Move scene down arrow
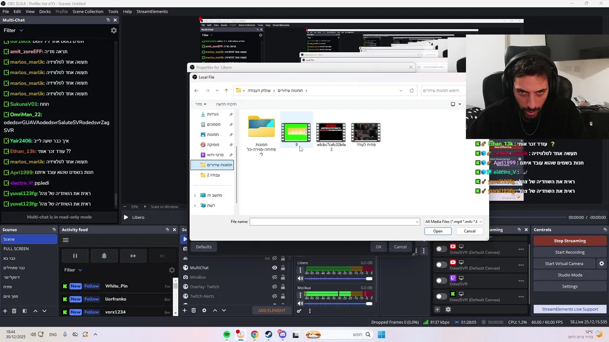The width and height of the screenshot is (609, 342). [44, 311]
